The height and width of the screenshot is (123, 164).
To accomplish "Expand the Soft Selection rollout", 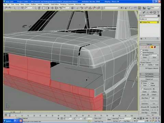I will point(149,74).
